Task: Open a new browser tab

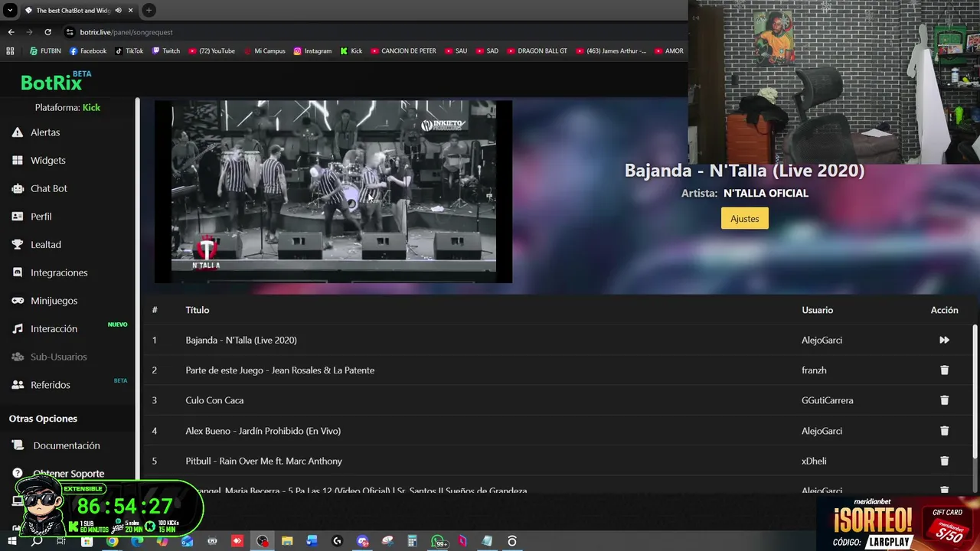Action: [149, 11]
